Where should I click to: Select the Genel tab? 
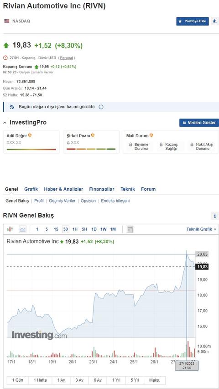[x=11, y=189]
